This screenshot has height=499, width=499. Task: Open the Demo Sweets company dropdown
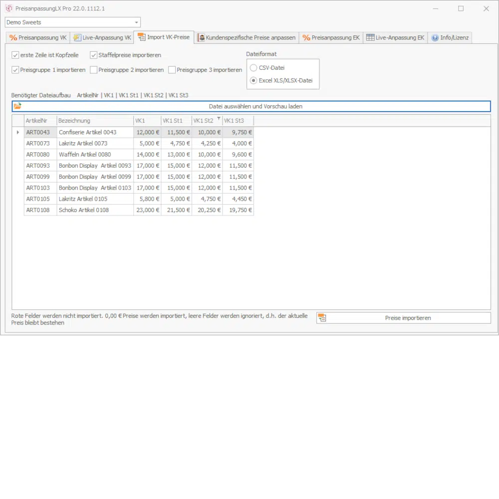click(x=136, y=22)
